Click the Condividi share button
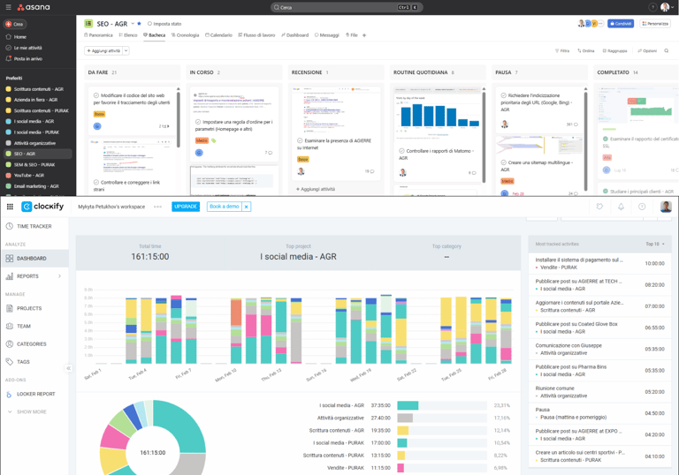 point(621,23)
